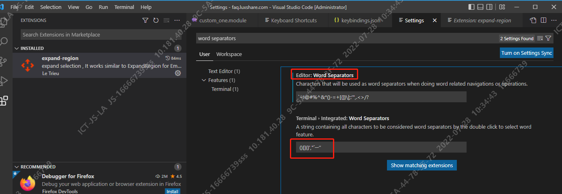Click the Le Trieu publisher name

coord(50,73)
